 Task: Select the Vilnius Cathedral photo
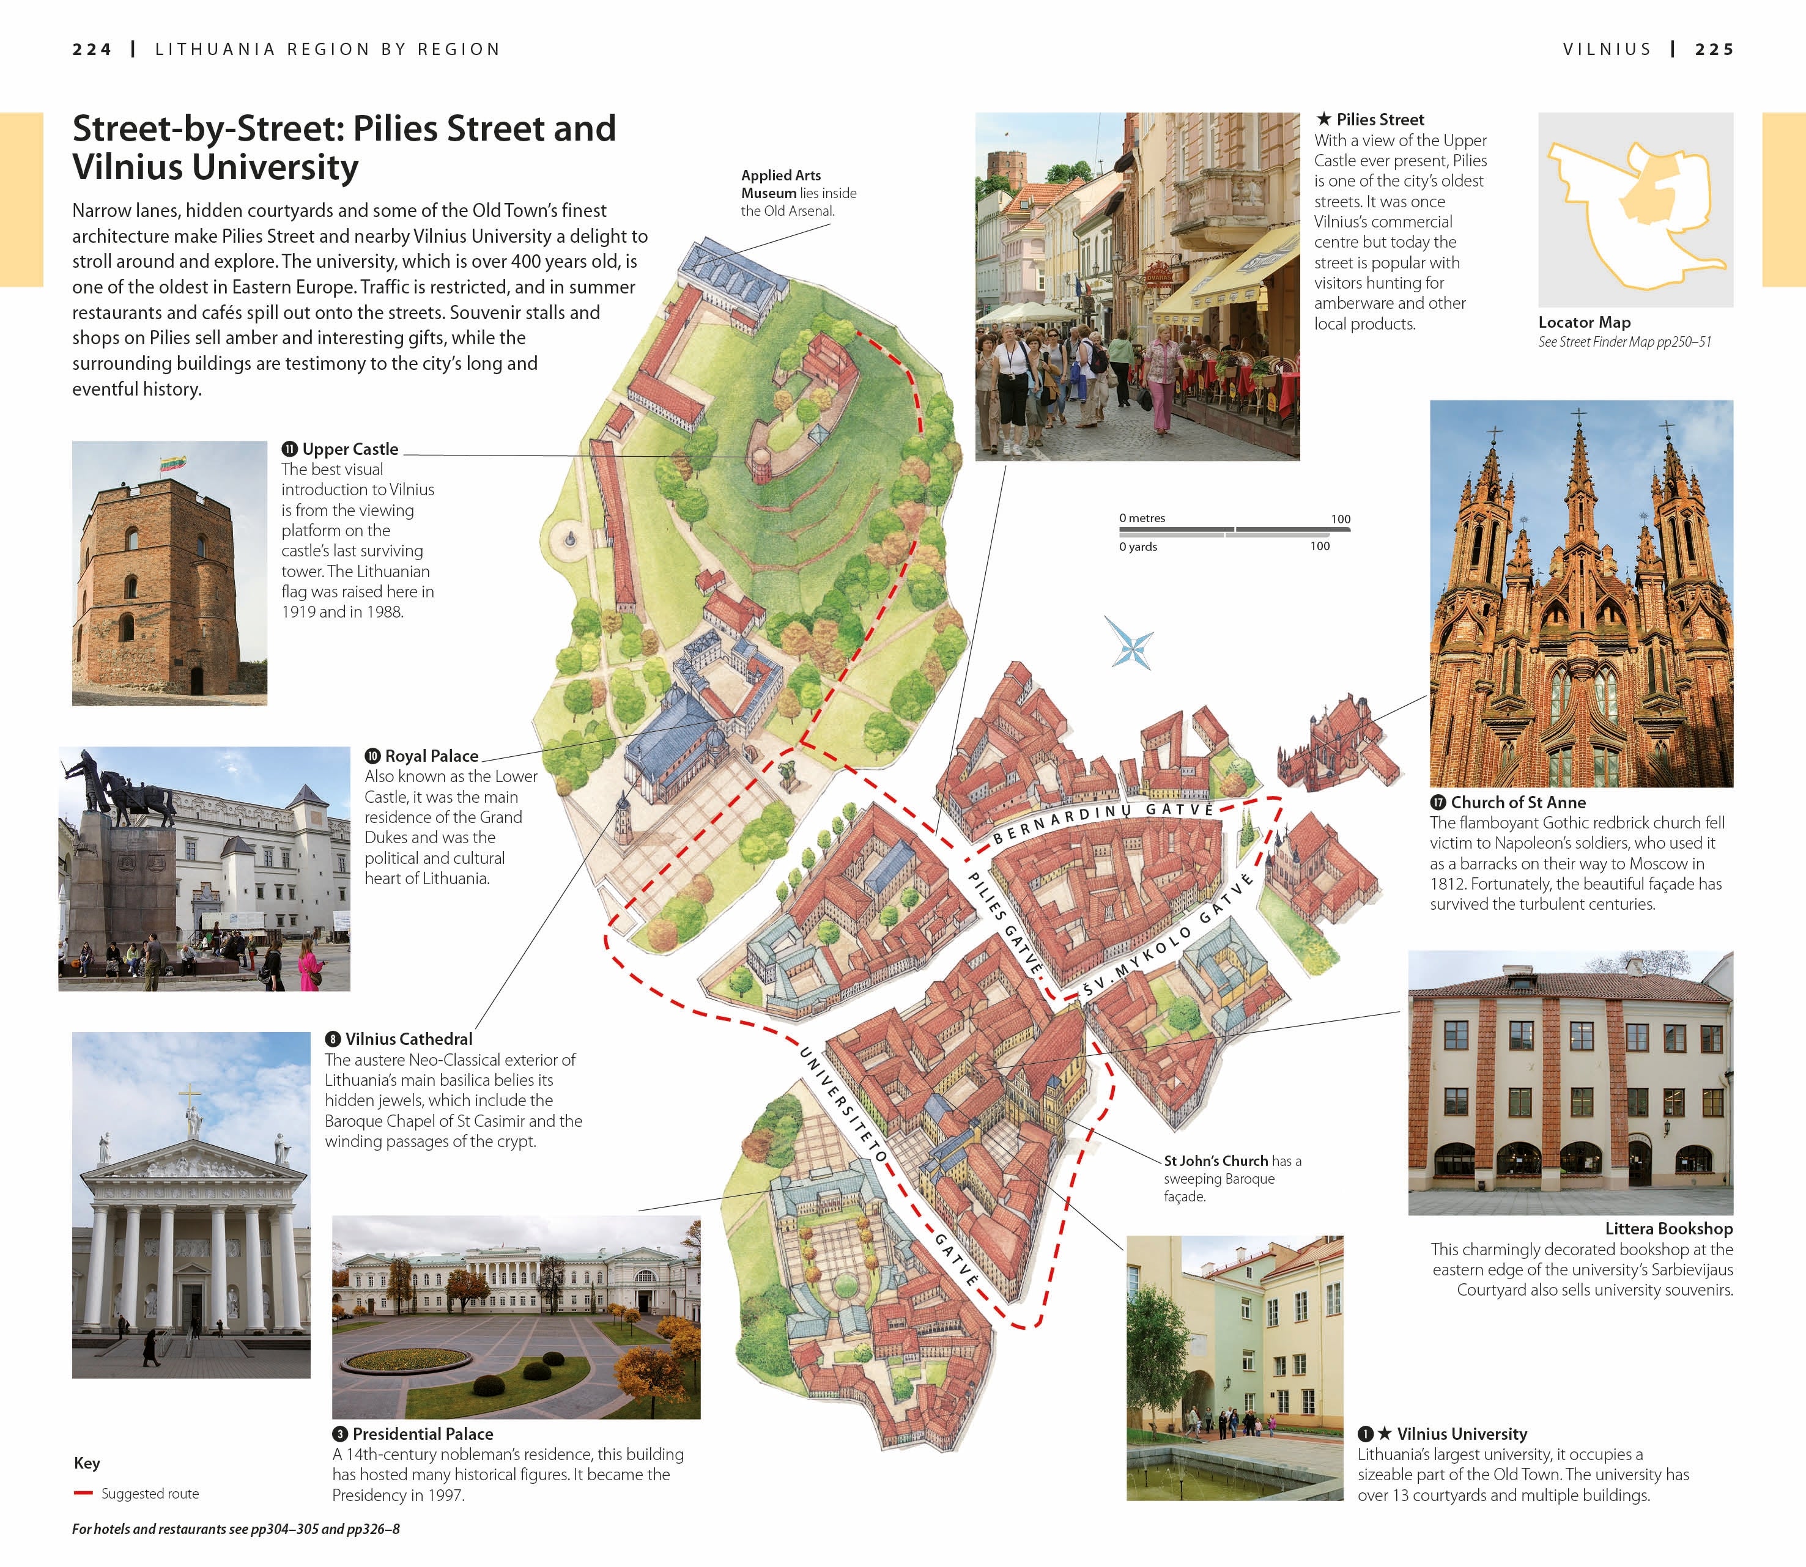point(191,1205)
